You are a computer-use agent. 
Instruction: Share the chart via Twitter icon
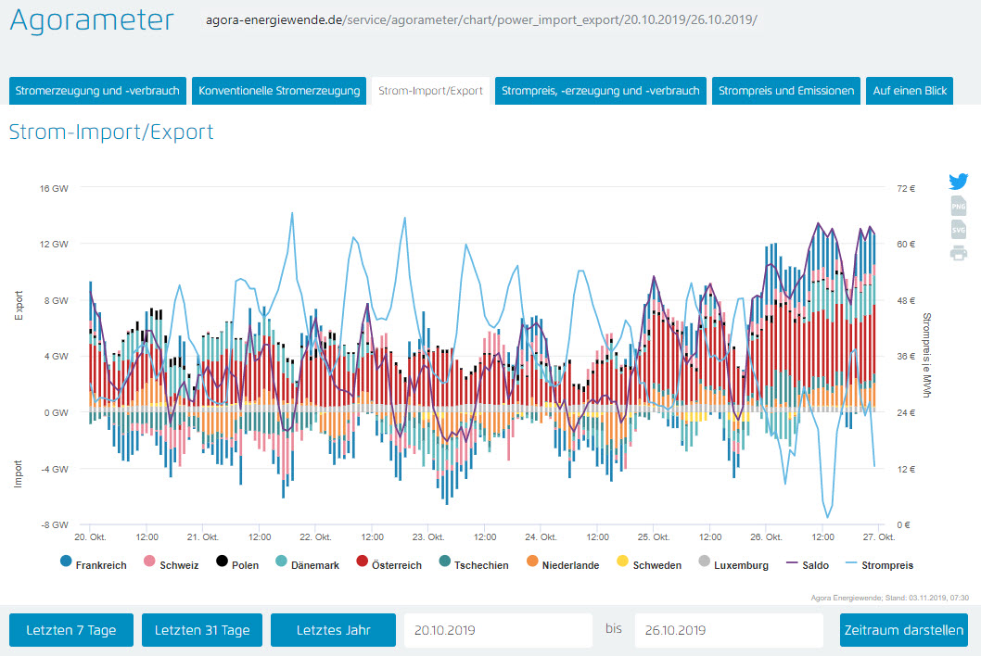coord(958,182)
